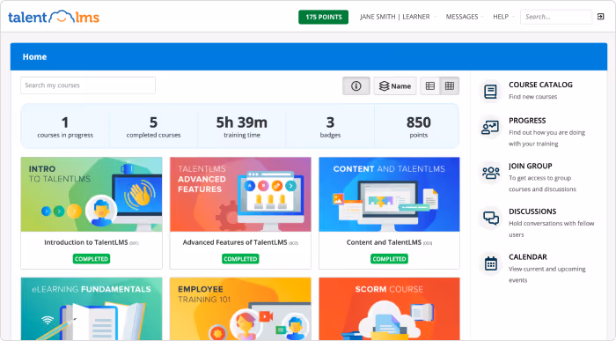This screenshot has height=341, width=616.
Task: Show info via the circled i button
Action: click(x=356, y=85)
